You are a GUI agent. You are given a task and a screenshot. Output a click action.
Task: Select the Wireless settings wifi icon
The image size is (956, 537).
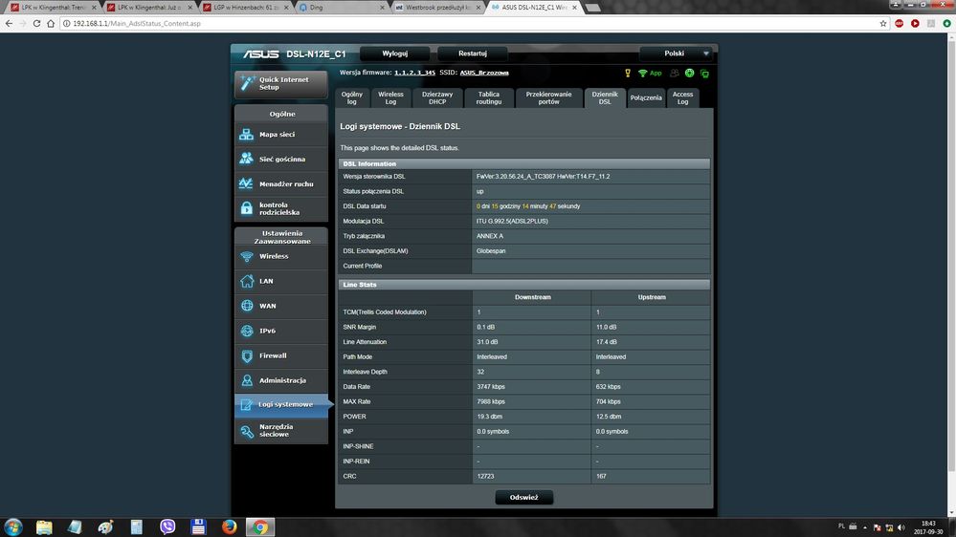[x=247, y=256]
